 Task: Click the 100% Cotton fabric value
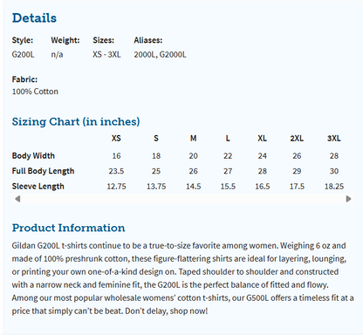click(x=35, y=92)
